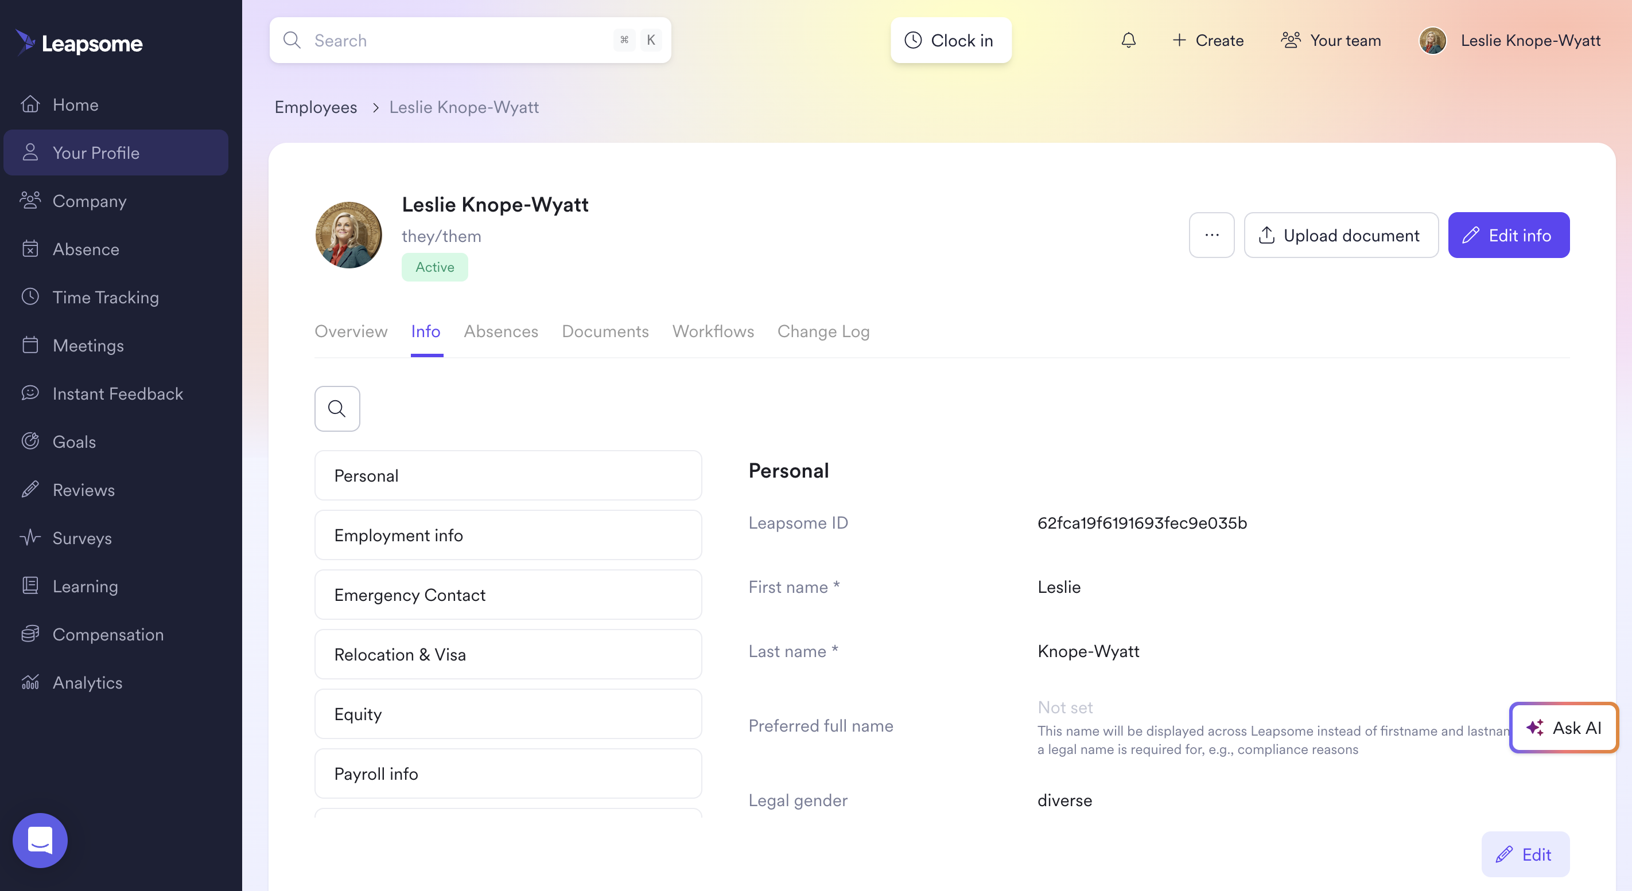
Task: Click the Ask AI sparkle button
Action: (x=1564, y=728)
